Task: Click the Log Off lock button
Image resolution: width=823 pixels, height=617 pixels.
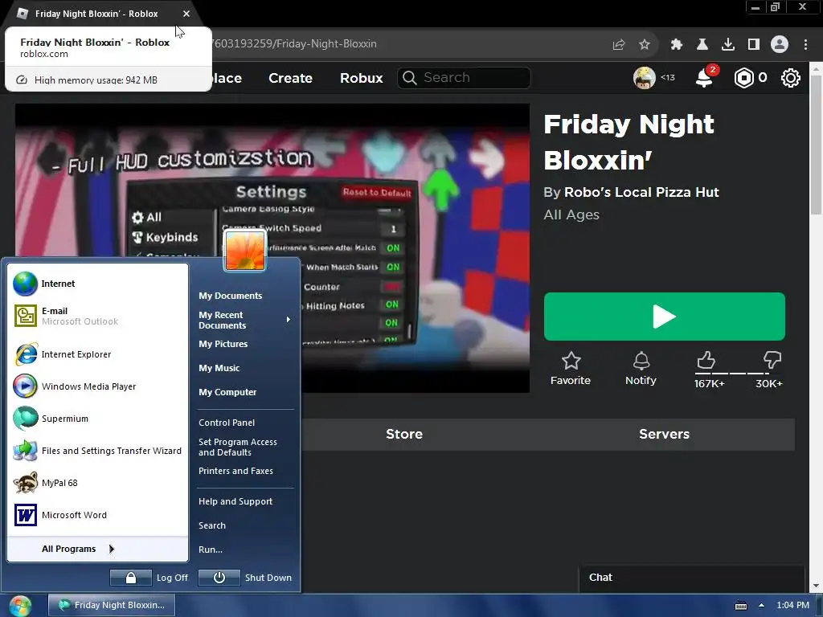Action: click(x=131, y=578)
